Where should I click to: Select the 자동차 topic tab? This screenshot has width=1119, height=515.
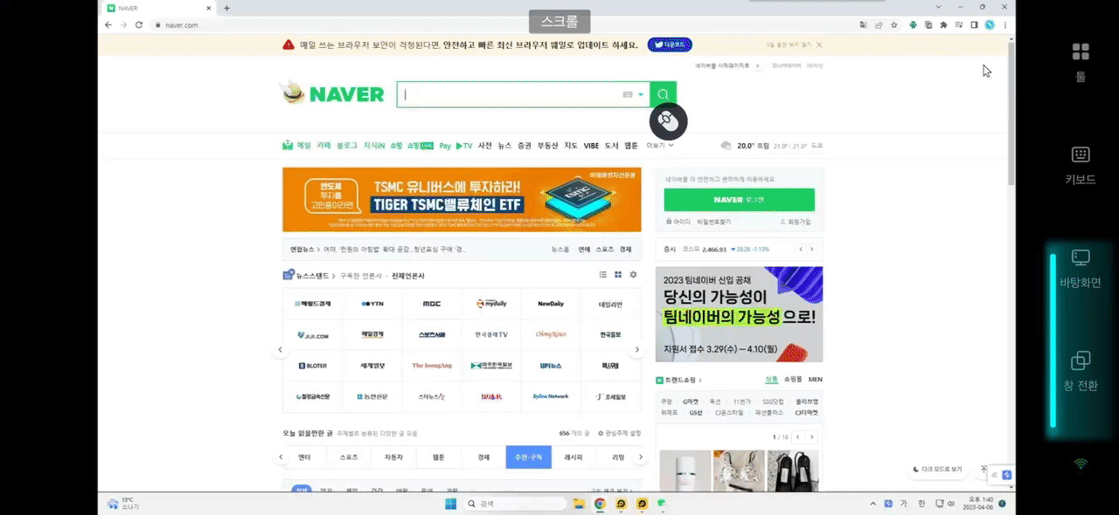point(393,457)
